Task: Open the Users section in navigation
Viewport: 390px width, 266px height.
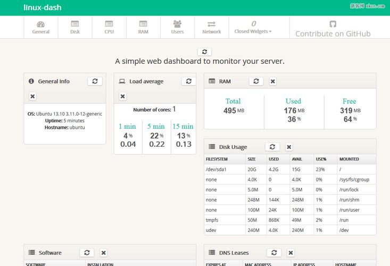Action: point(177,28)
